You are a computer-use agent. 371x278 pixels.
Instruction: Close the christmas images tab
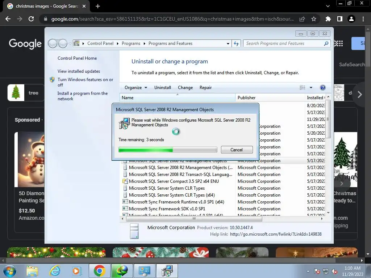pyautogui.click(x=84, y=6)
